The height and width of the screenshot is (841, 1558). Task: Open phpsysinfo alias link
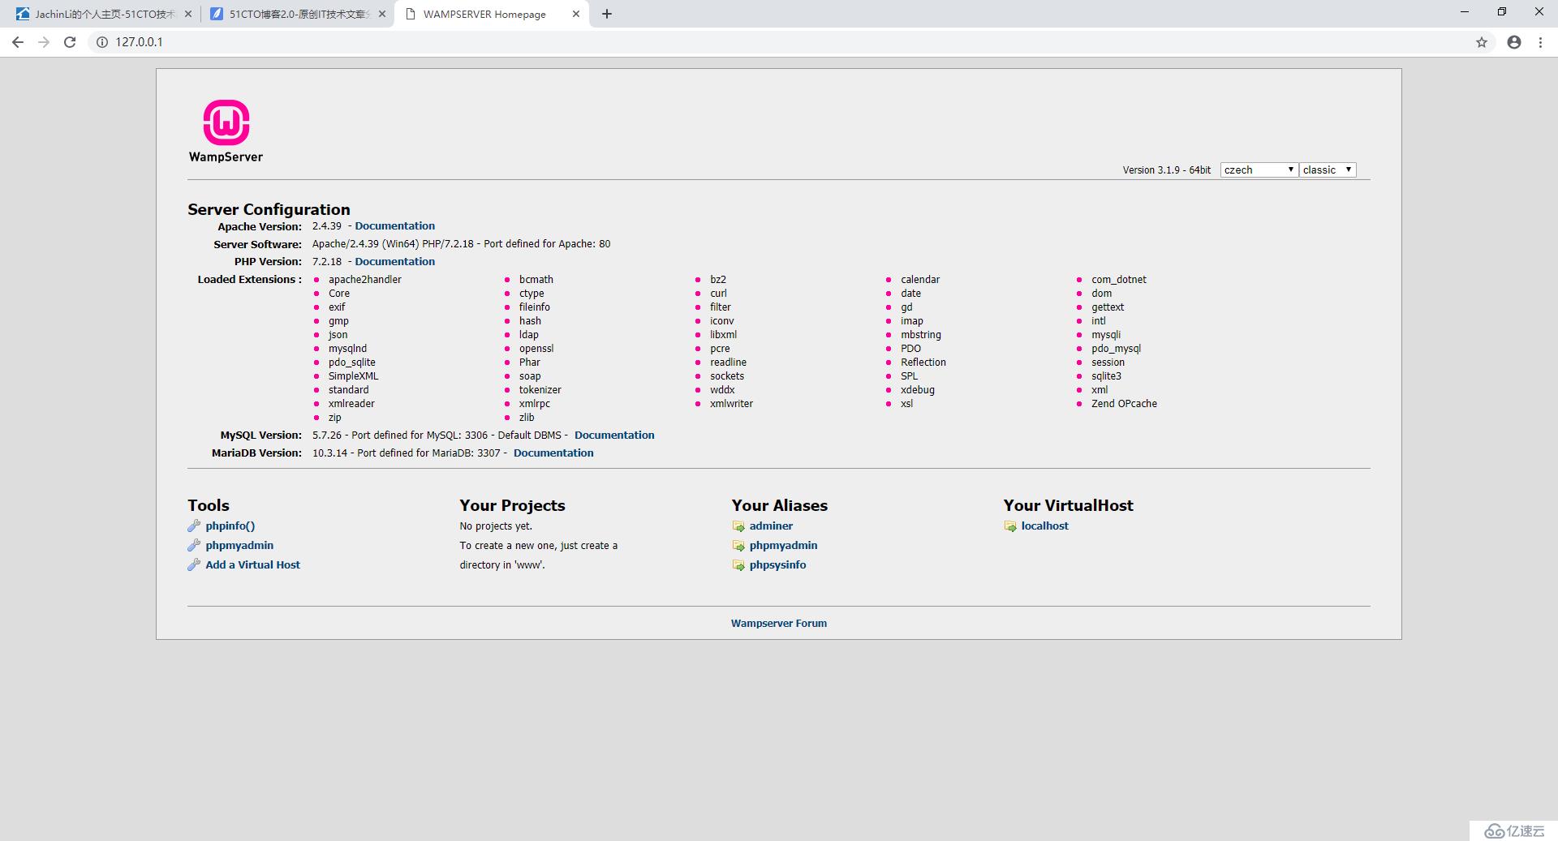point(778,564)
